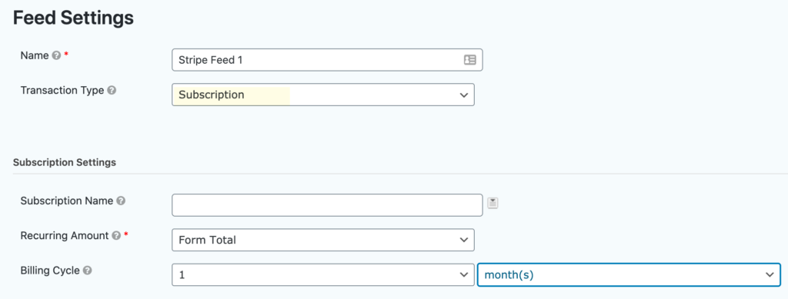Focus the Stripe Feed 1 name field
788x299 pixels.
coord(327,60)
